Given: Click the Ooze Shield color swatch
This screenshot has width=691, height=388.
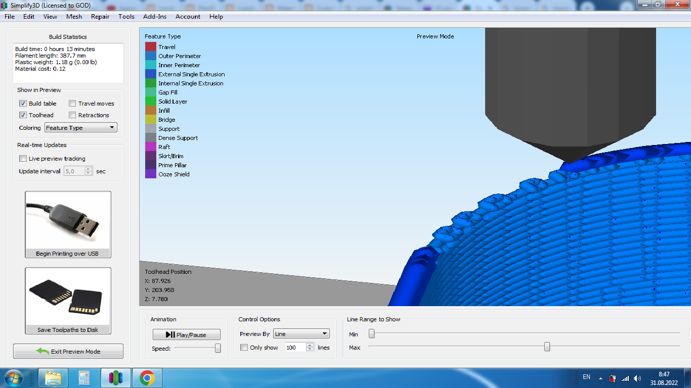Looking at the screenshot, I should coord(151,174).
